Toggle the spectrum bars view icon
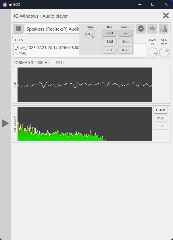Image resolution: width=173 pixels, height=240 pixels. point(164,29)
